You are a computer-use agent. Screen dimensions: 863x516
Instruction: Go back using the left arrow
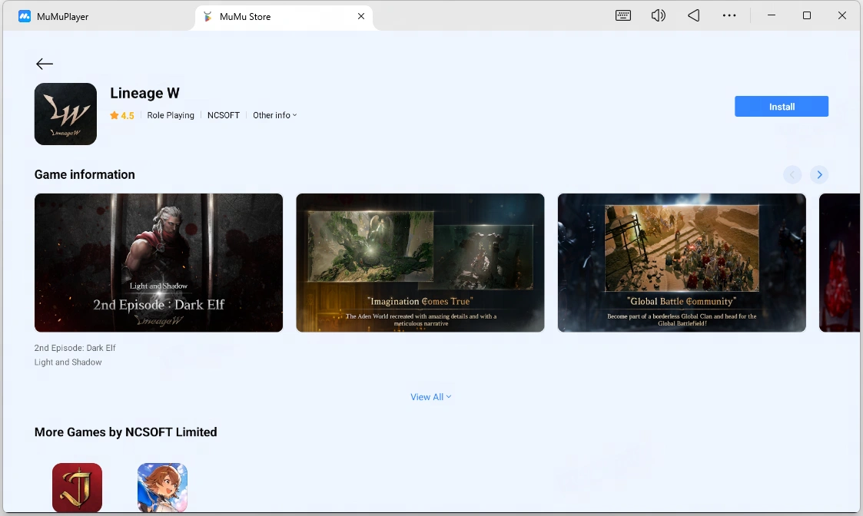(44, 64)
